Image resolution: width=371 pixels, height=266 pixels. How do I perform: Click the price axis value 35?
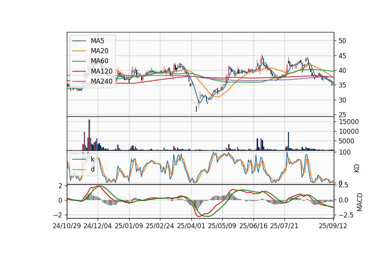coord(342,85)
